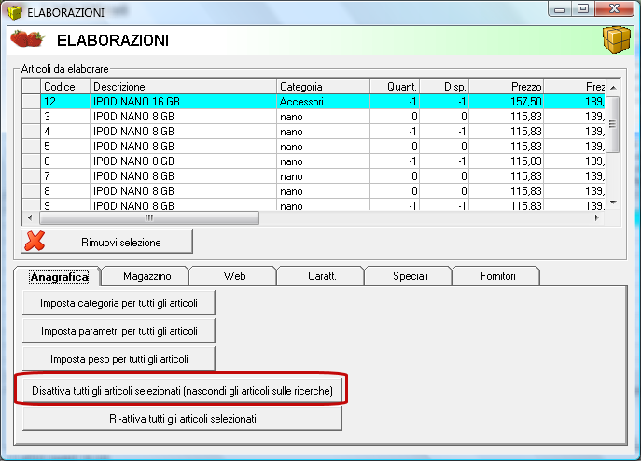Image resolution: width=641 pixels, height=461 pixels.
Task: Click Imposta peso per tutti gli articoli
Action: coord(118,359)
